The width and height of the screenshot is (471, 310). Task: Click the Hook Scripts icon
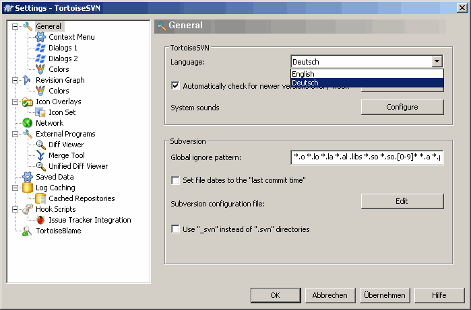28,209
